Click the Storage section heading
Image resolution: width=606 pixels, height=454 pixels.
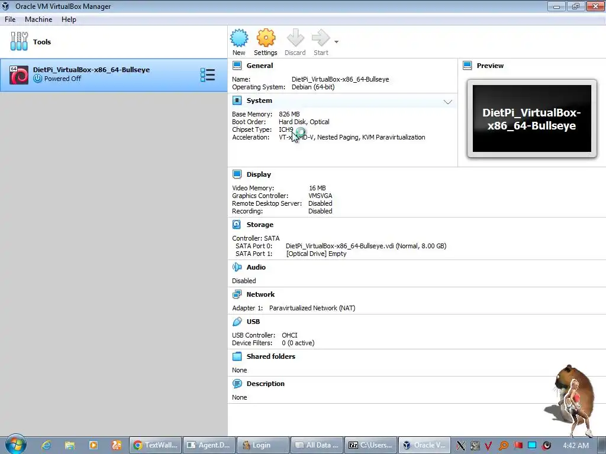click(x=260, y=225)
